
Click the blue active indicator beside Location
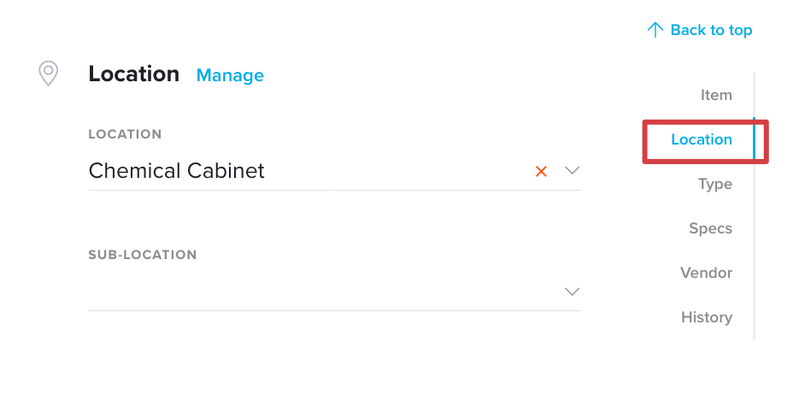pos(755,139)
